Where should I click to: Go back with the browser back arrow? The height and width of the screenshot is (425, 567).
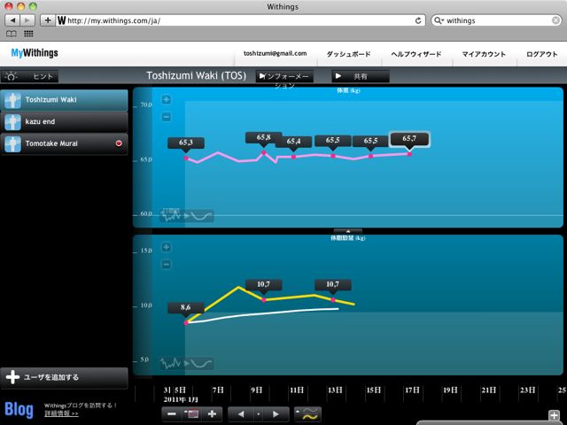pyautogui.click(x=12, y=20)
